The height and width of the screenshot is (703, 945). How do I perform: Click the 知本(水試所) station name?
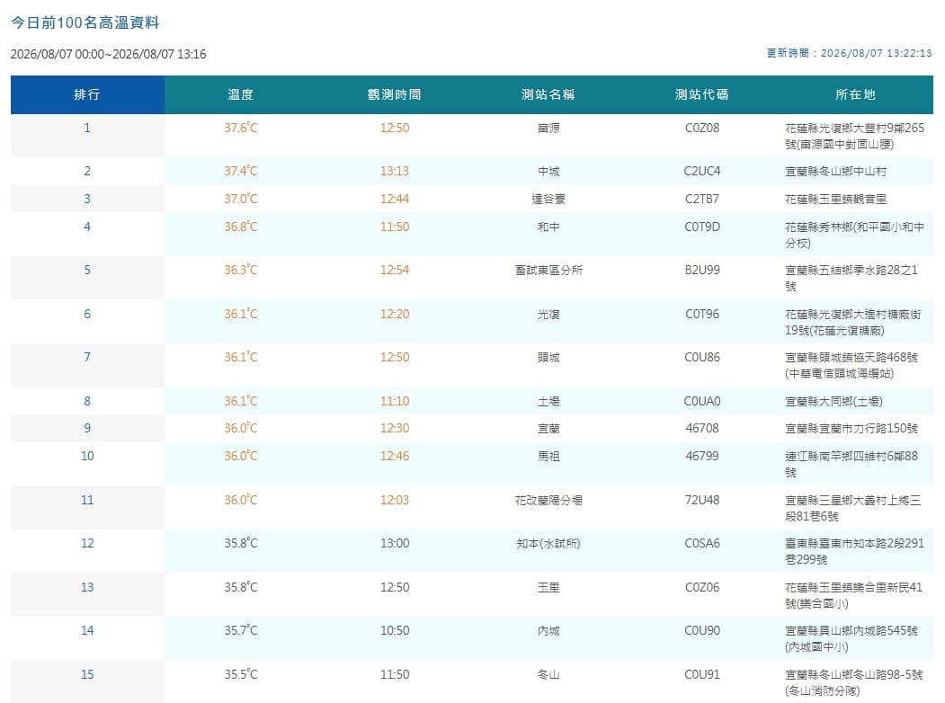click(x=548, y=544)
